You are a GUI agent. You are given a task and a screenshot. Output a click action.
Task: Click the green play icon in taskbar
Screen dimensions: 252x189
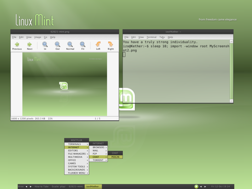[196, 186]
